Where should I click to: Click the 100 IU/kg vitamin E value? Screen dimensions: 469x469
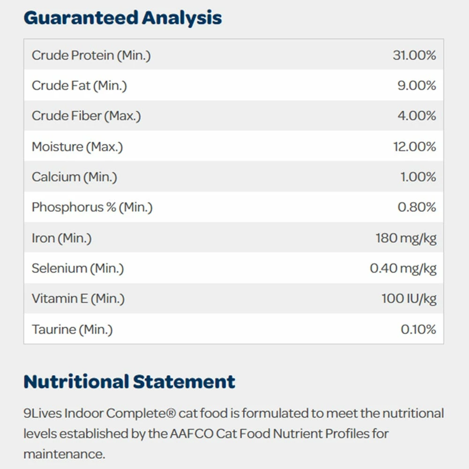pyautogui.click(x=408, y=298)
